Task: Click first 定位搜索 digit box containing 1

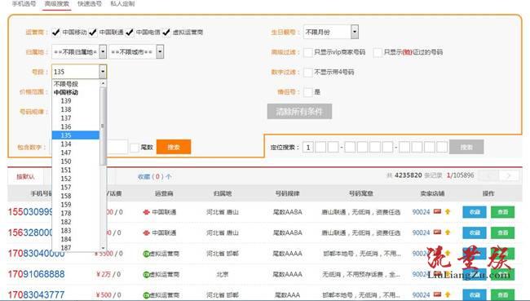Action: click(308, 148)
